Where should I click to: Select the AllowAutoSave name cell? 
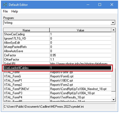tap(27, 51)
